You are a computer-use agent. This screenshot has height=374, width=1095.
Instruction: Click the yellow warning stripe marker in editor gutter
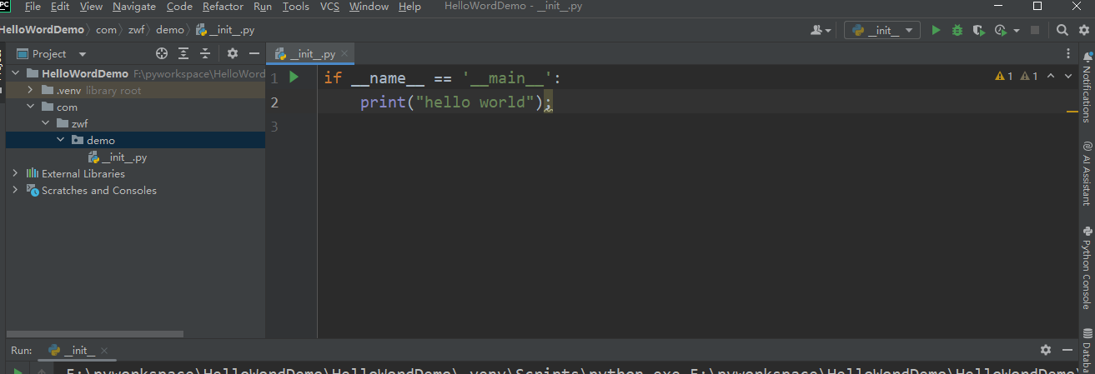[x=1072, y=111]
